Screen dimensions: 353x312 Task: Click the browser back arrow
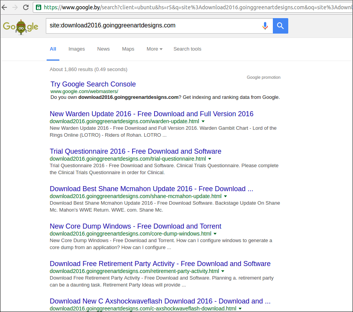click(4, 7)
